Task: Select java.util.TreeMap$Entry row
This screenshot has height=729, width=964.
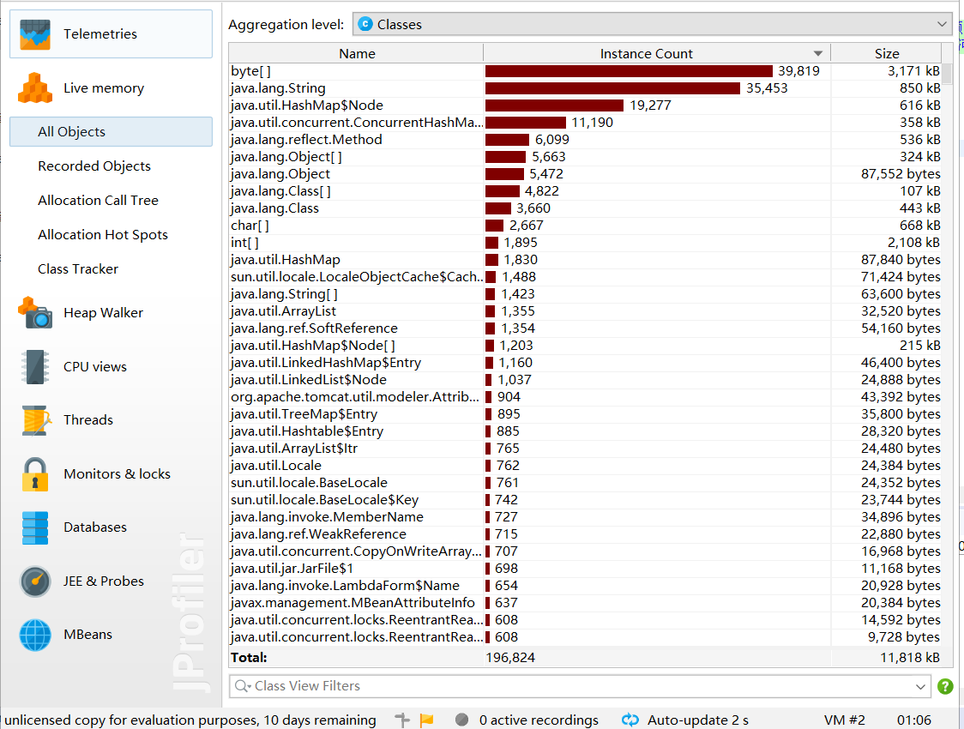Action: pos(585,414)
